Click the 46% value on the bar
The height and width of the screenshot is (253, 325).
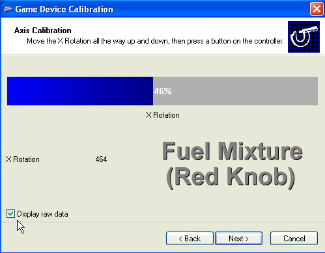[x=163, y=91]
